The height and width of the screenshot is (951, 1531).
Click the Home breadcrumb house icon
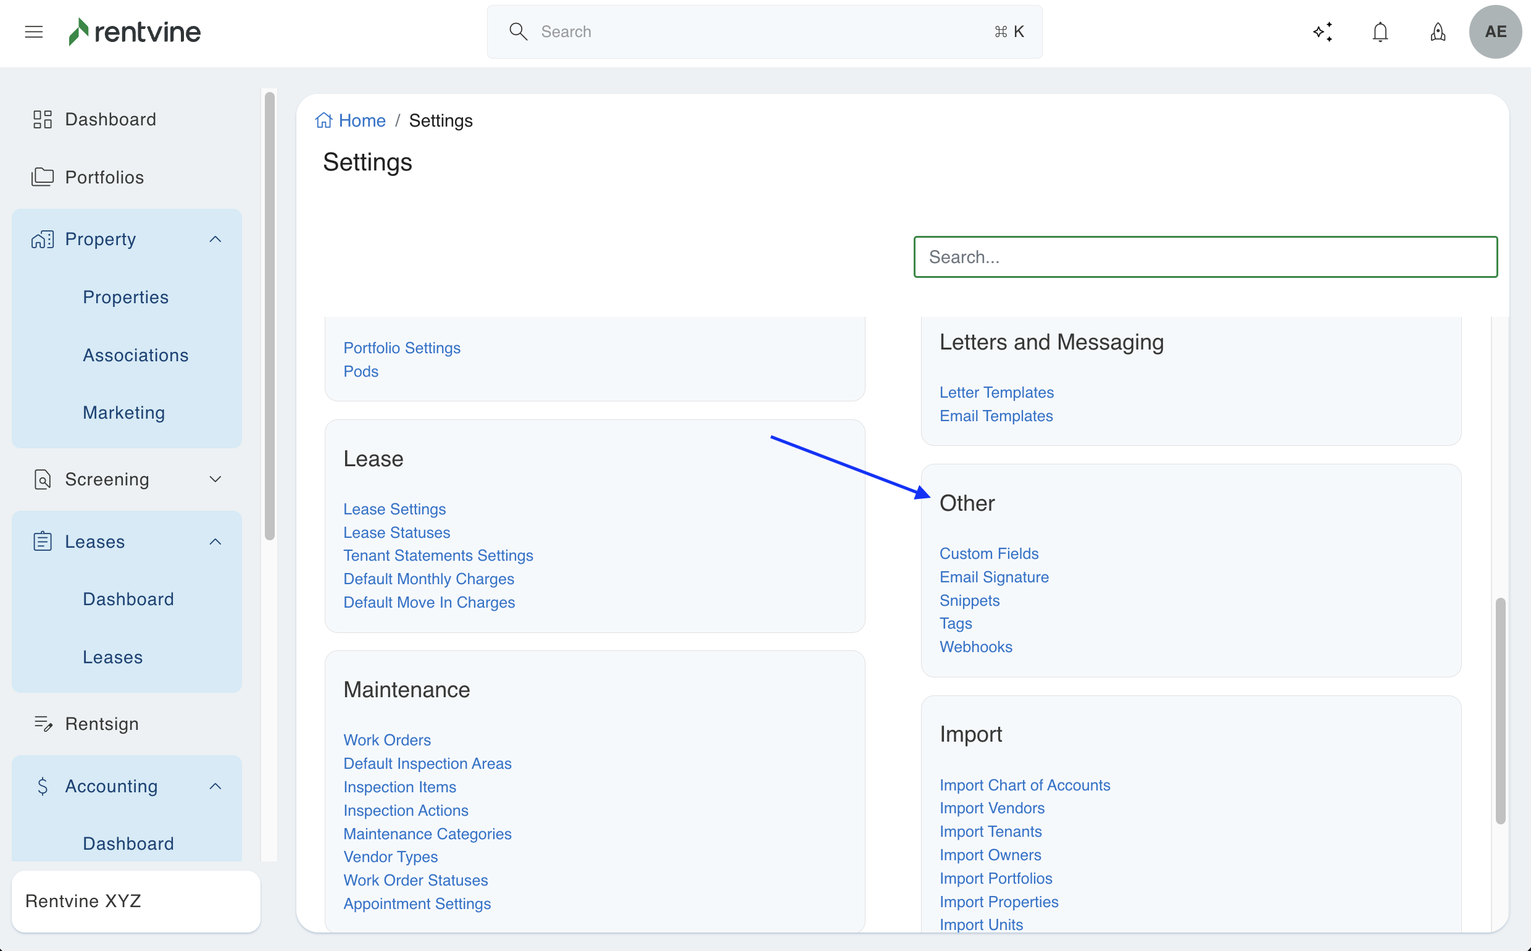324,120
